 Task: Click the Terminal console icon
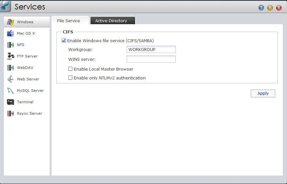(10, 102)
